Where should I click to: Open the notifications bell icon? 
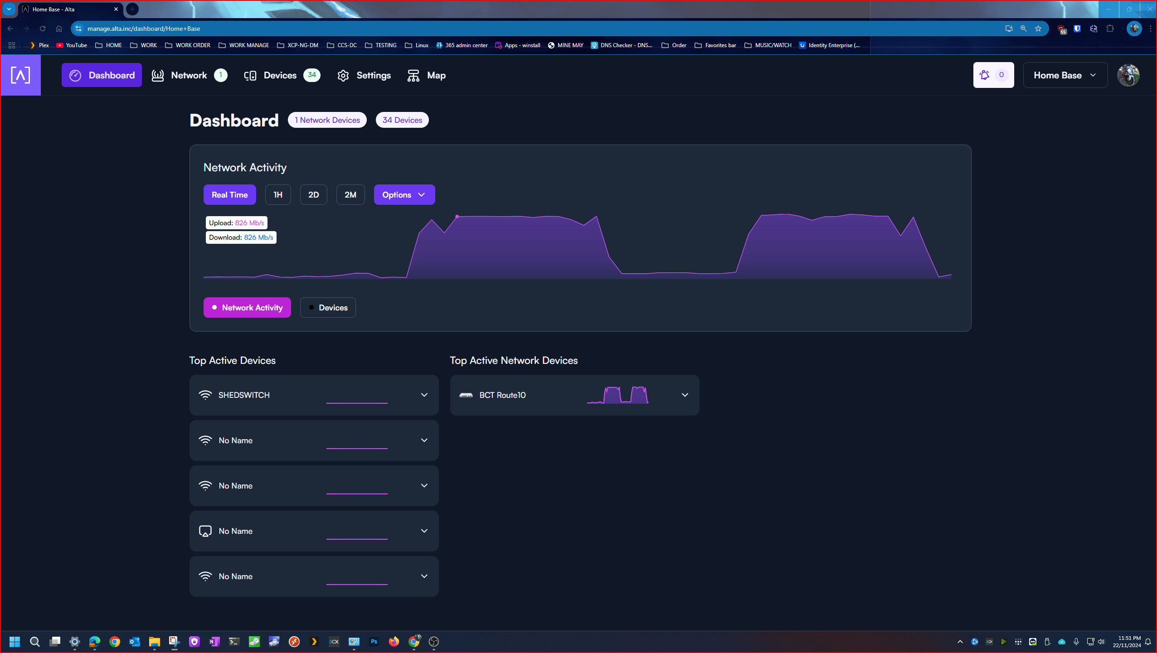tap(984, 75)
